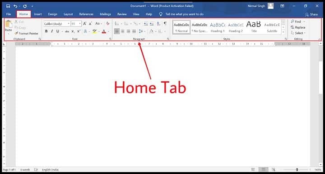Open the Borders dropdown arrow
The width and height of the screenshot is (325, 174).
coord(165,31)
